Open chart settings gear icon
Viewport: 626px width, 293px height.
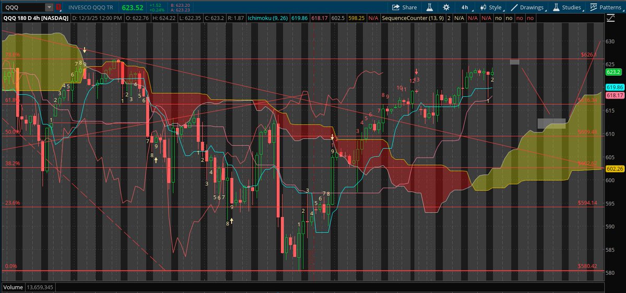pyautogui.click(x=446, y=7)
